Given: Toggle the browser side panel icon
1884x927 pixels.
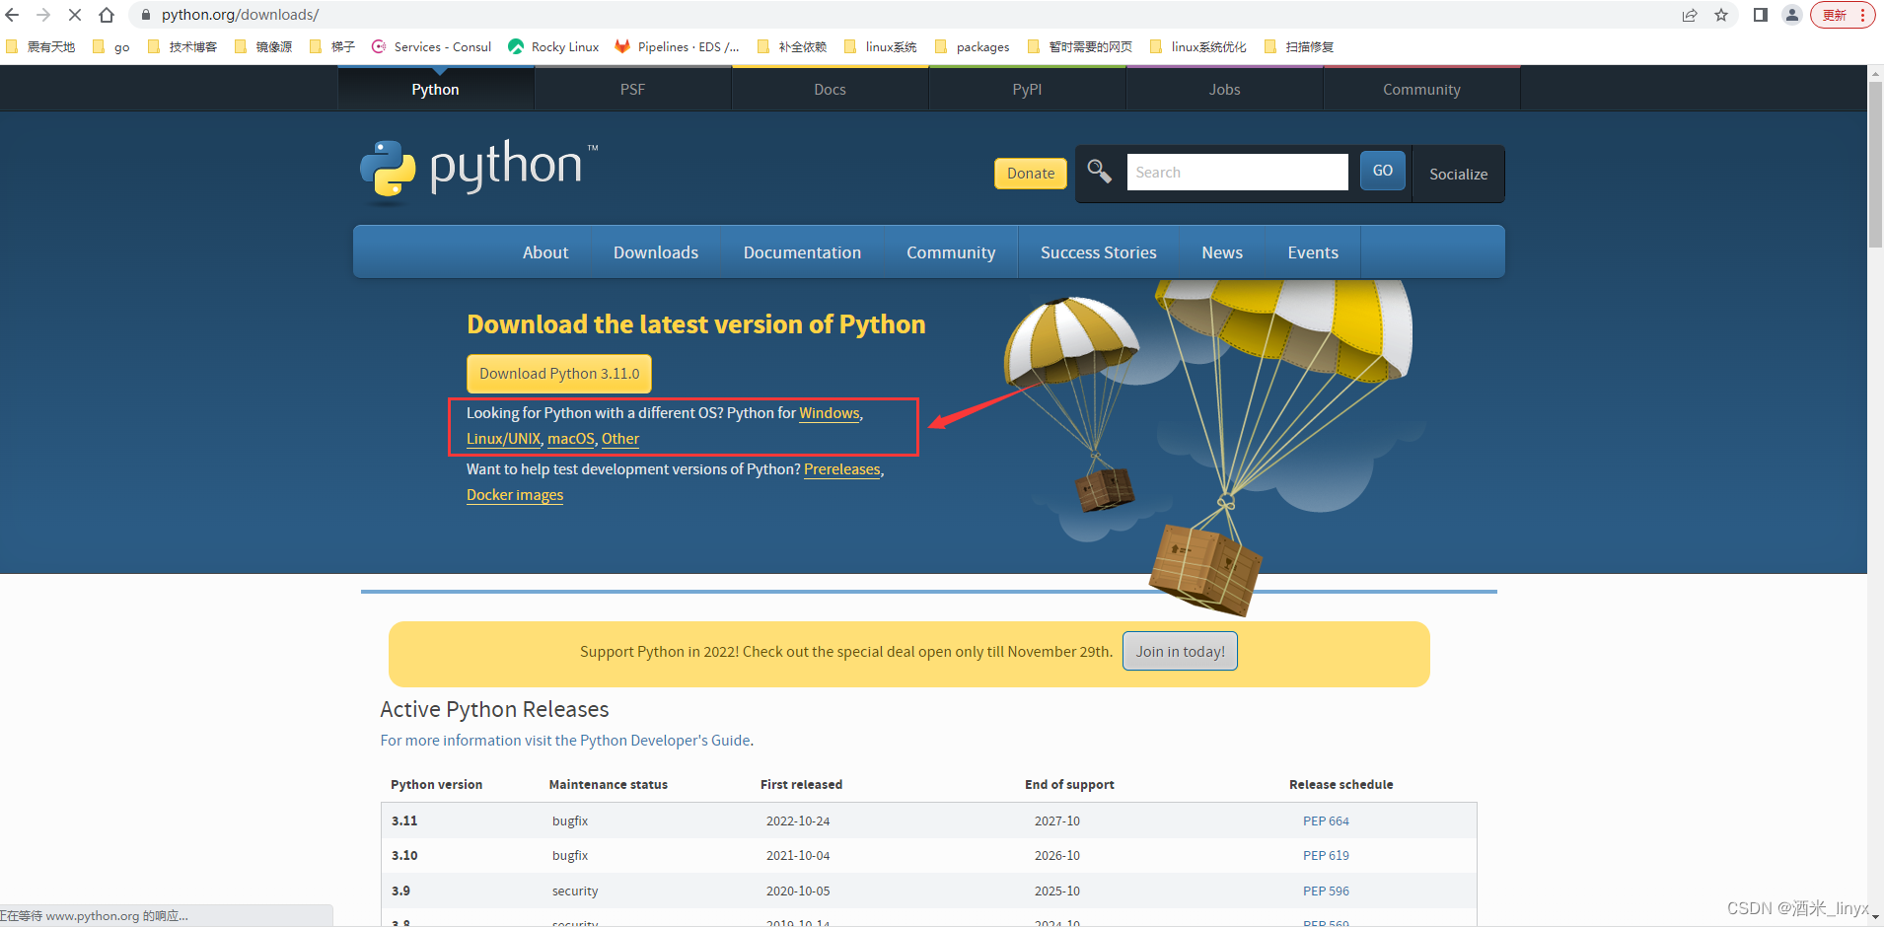Looking at the screenshot, I should 1761,15.
